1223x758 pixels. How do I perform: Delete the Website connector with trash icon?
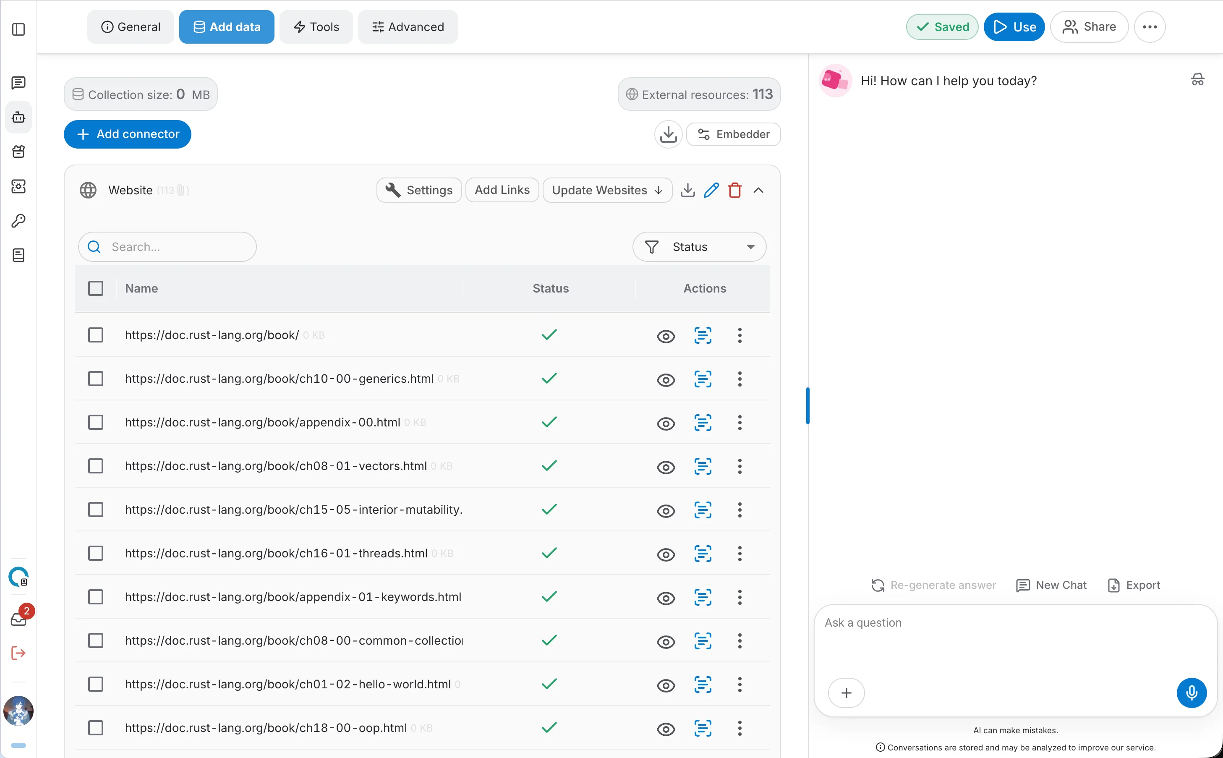tap(735, 190)
